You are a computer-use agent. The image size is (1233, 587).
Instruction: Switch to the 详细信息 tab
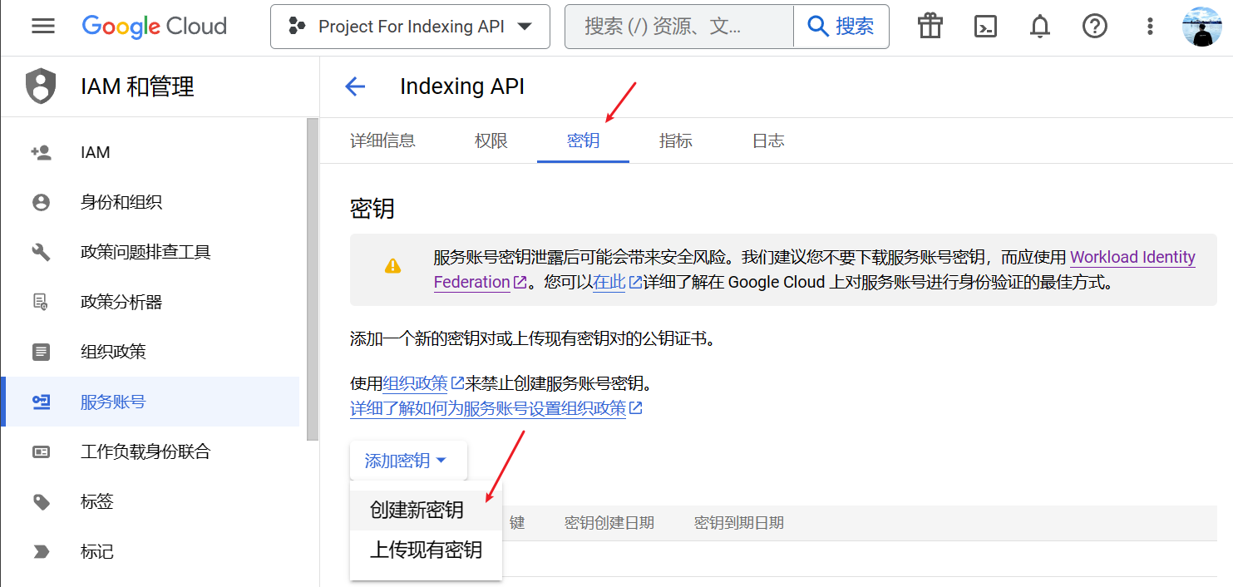coord(382,141)
